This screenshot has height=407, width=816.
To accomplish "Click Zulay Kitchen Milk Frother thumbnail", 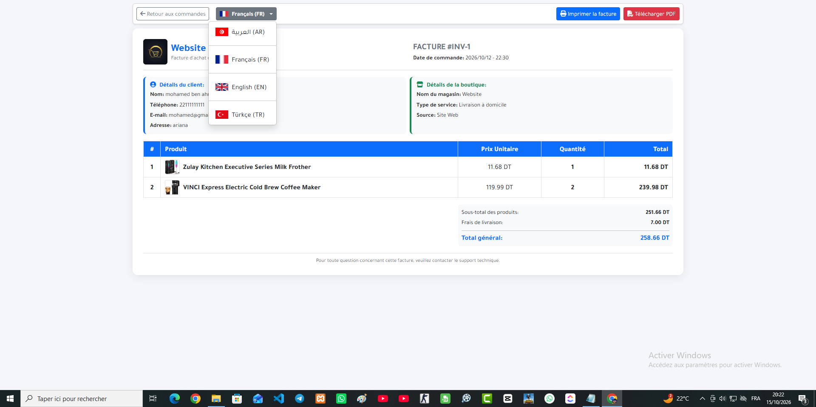I will (x=172, y=167).
